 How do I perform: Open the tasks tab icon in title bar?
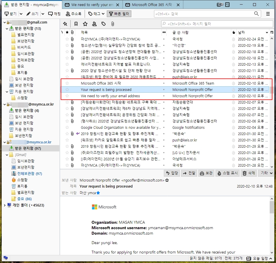[x=228, y=5]
